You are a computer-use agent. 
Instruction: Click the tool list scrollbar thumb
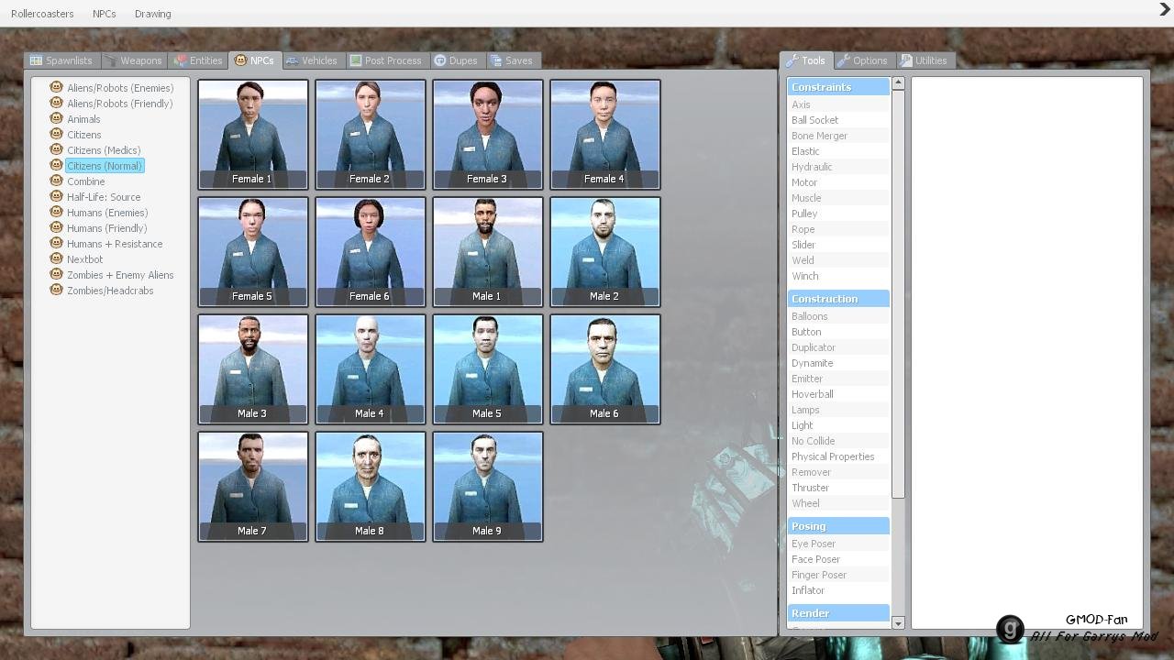coord(898,294)
